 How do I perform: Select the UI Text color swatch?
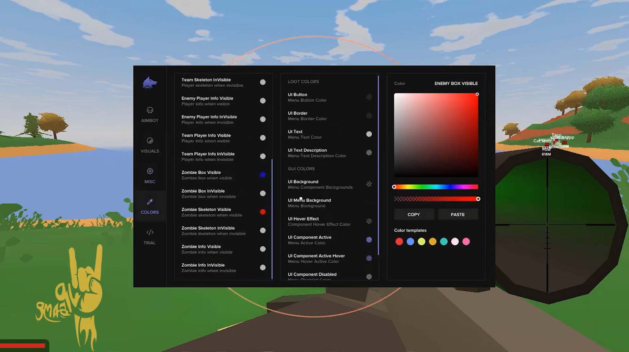(369, 134)
